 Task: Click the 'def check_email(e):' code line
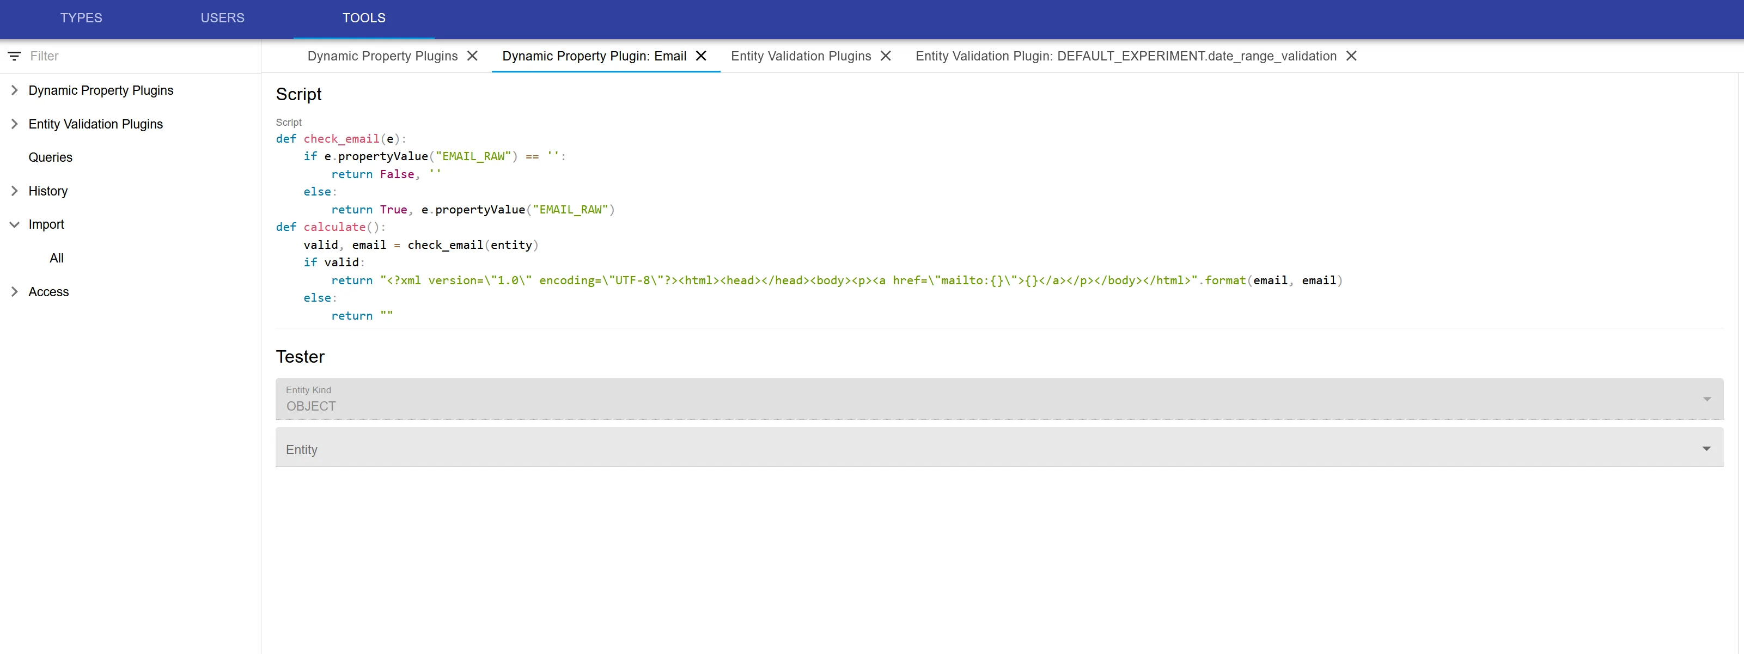click(341, 139)
